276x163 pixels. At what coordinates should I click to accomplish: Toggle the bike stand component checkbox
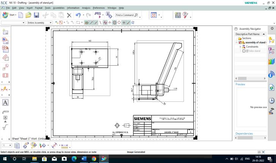coord(244,51)
